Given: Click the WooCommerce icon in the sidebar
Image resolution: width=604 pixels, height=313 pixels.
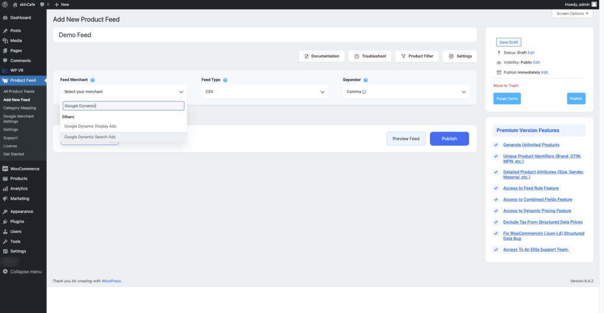Looking at the screenshot, I should pyautogui.click(x=5, y=169).
